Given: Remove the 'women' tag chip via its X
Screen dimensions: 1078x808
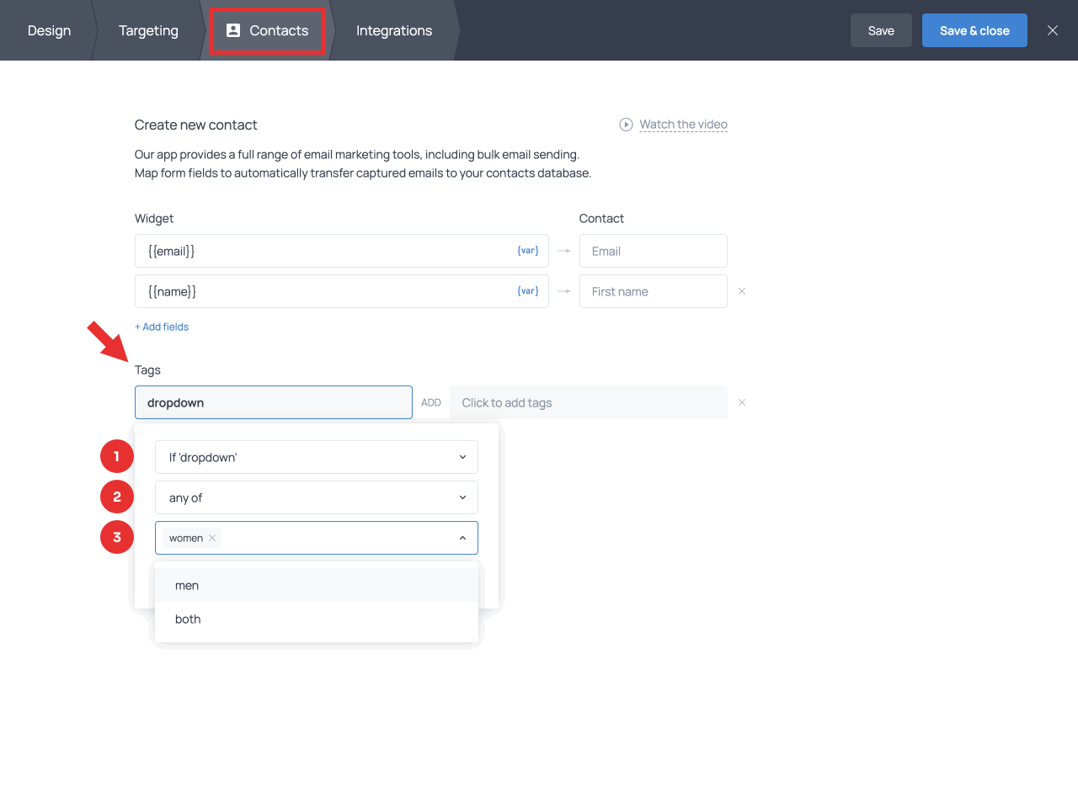Looking at the screenshot, I should coord(212,537).
